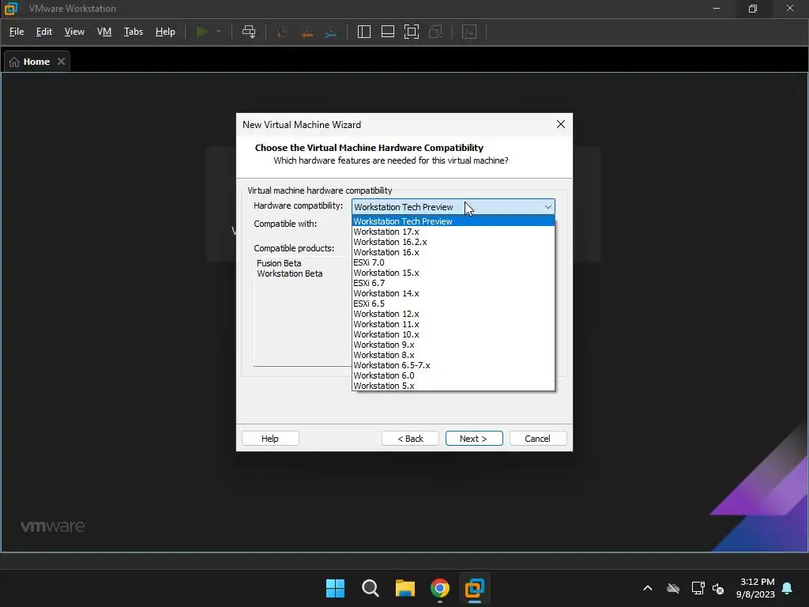809x607 pixels.
Task: Show hidden system tray icons
Action: point(648,588)
